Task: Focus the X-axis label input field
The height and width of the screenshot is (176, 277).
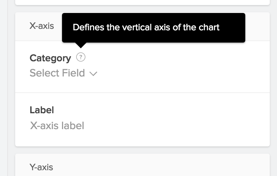Action: click(57, 126)
